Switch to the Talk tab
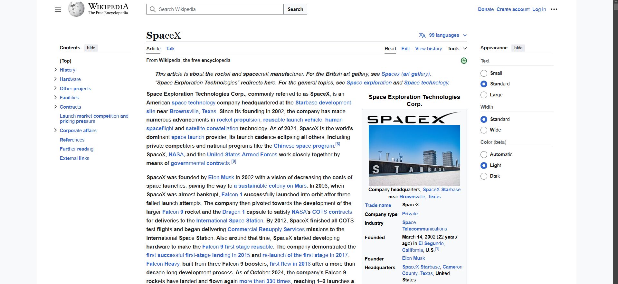 170,49
